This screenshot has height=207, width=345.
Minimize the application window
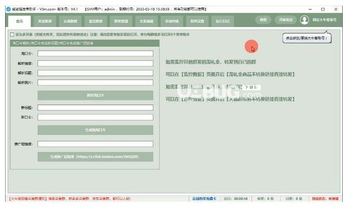[x=310, y=9]
